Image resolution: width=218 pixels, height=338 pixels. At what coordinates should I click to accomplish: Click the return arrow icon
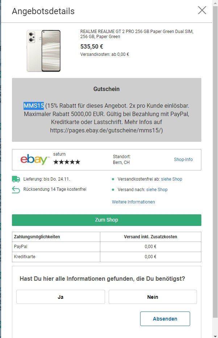(x=16, y=189)
